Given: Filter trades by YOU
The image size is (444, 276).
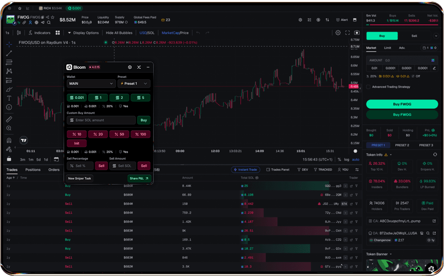Looking at the screenshot, I should (343, 170).
